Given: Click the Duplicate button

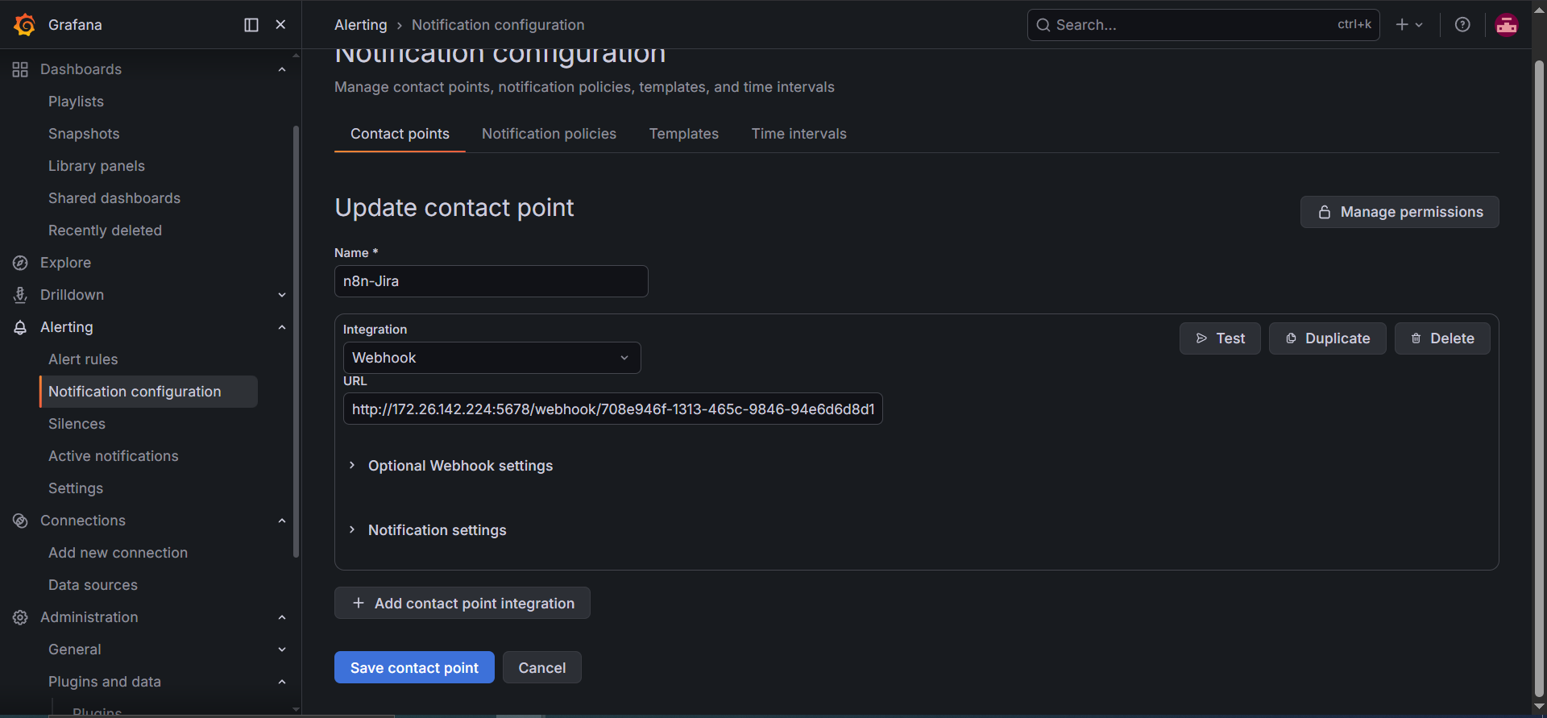Looking at the screenshot, I should (1327, 338).
